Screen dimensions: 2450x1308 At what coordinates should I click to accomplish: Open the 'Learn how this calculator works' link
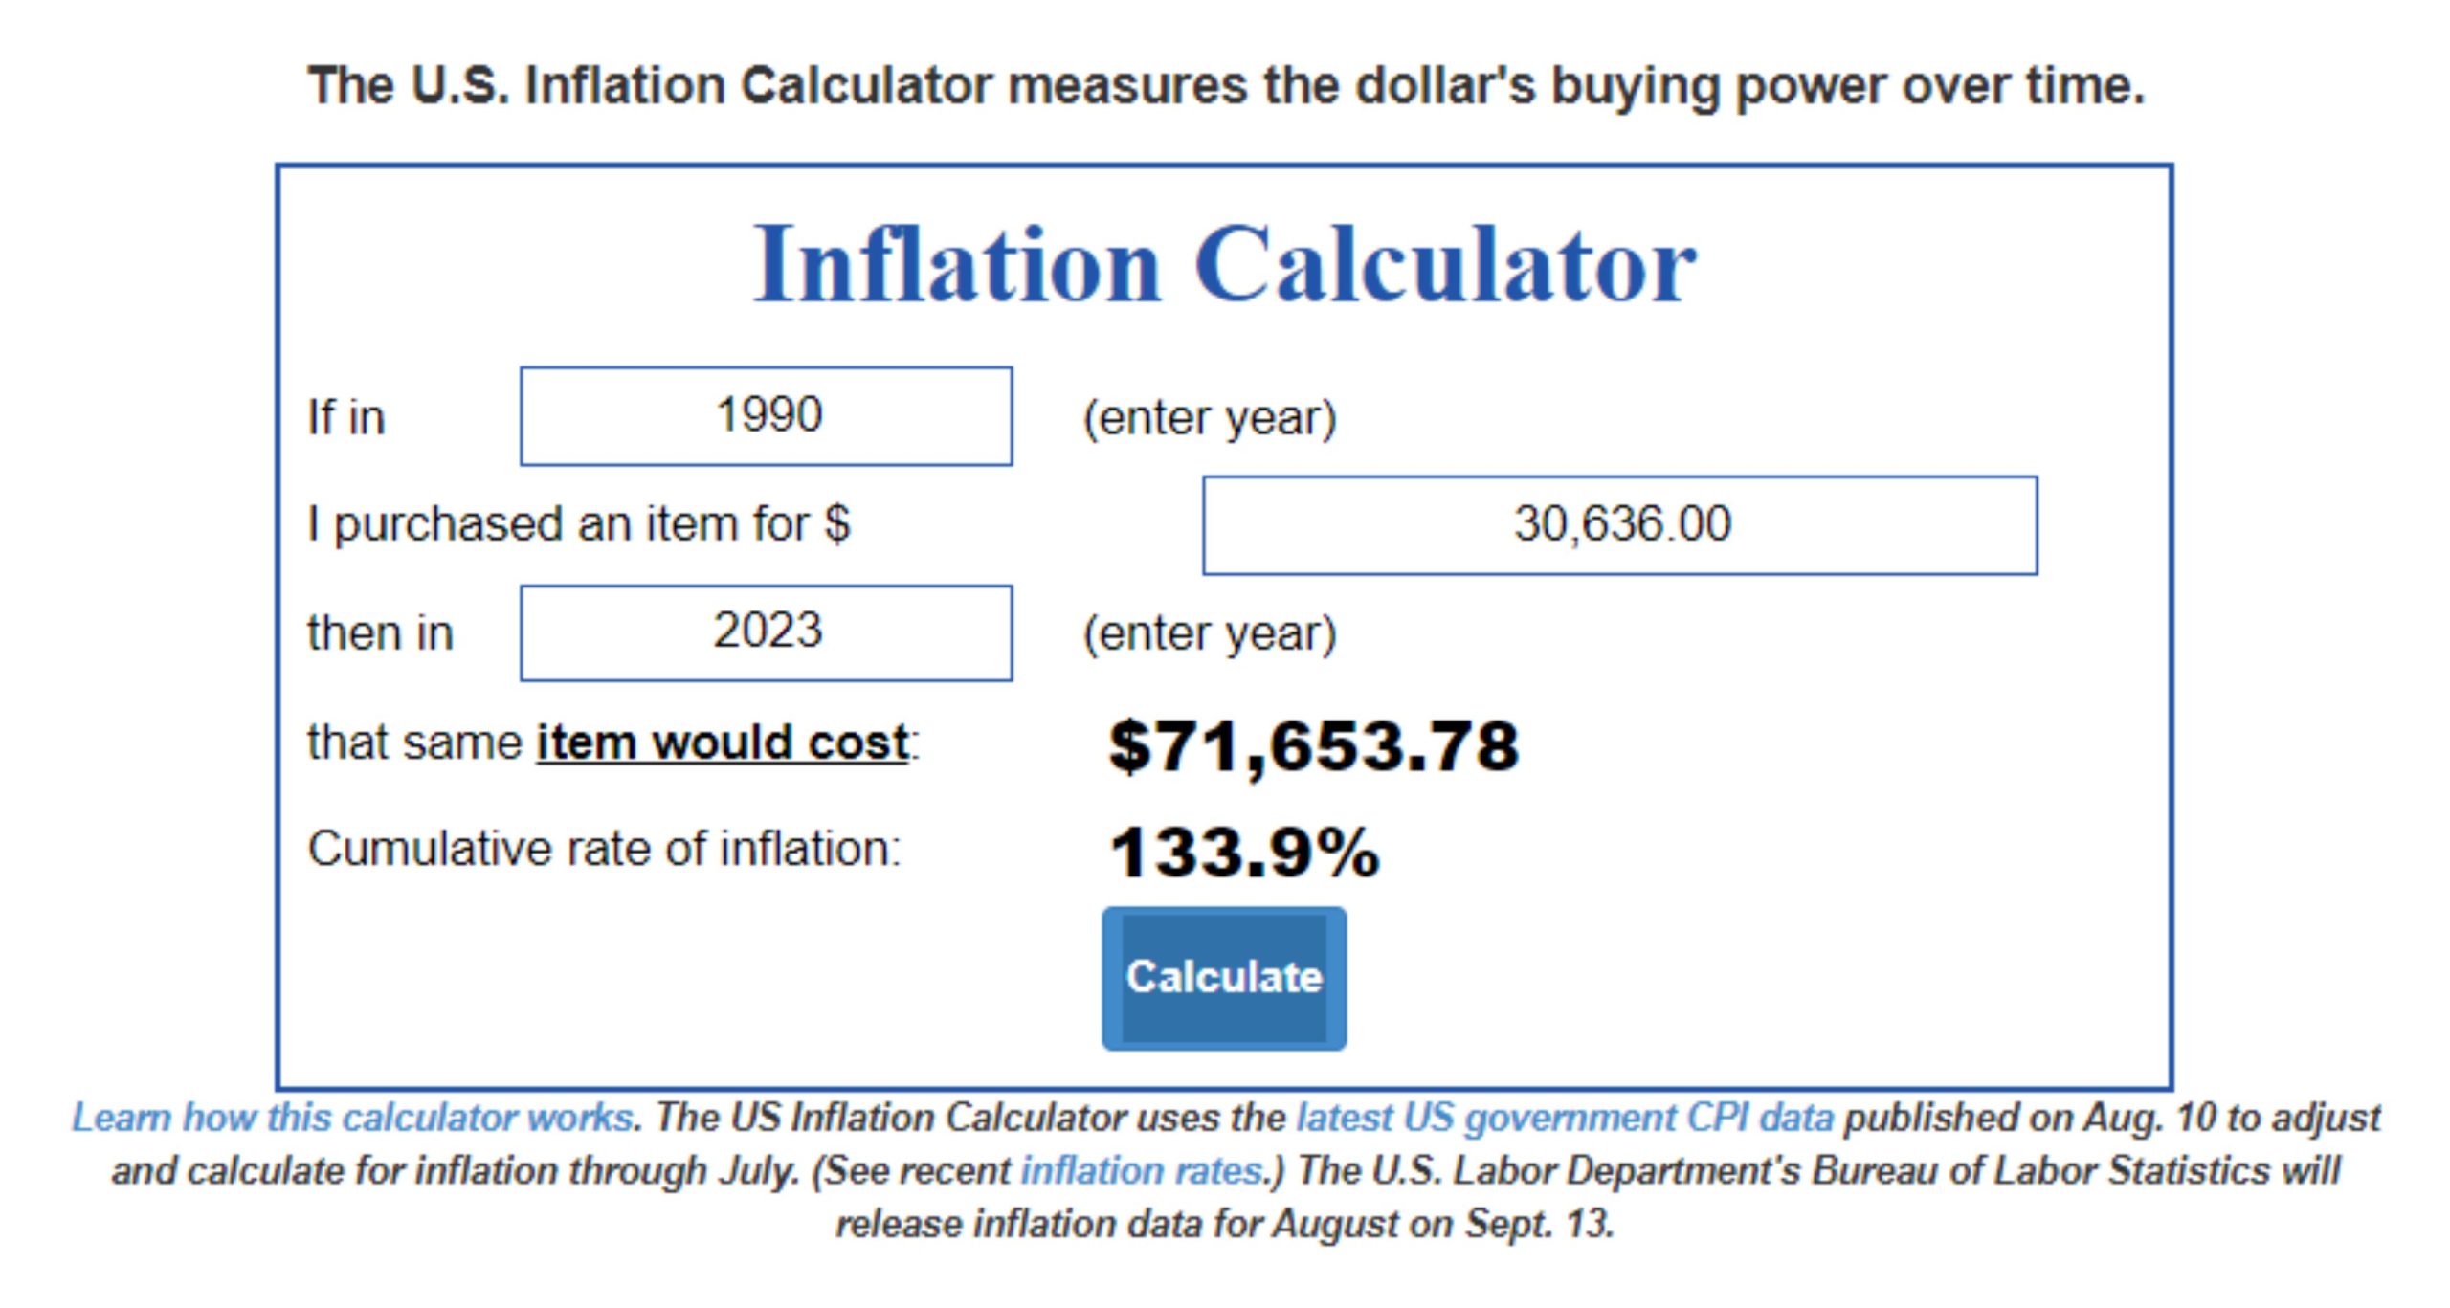[x=352, y=1118]
